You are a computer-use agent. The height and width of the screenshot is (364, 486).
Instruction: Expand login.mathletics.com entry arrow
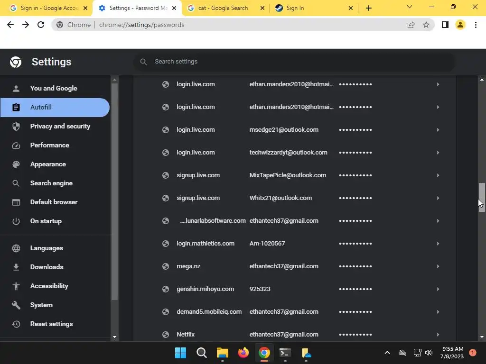[x=438, y=243]
